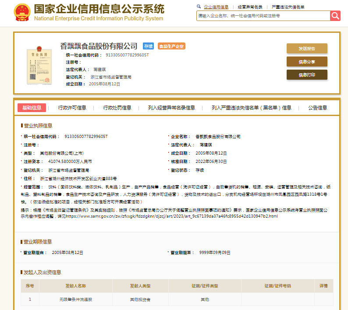Image resolution: width=348 pixels, height=310 pixels.
Task: Click the 信息分享 button
Action: tap(307, 62)
